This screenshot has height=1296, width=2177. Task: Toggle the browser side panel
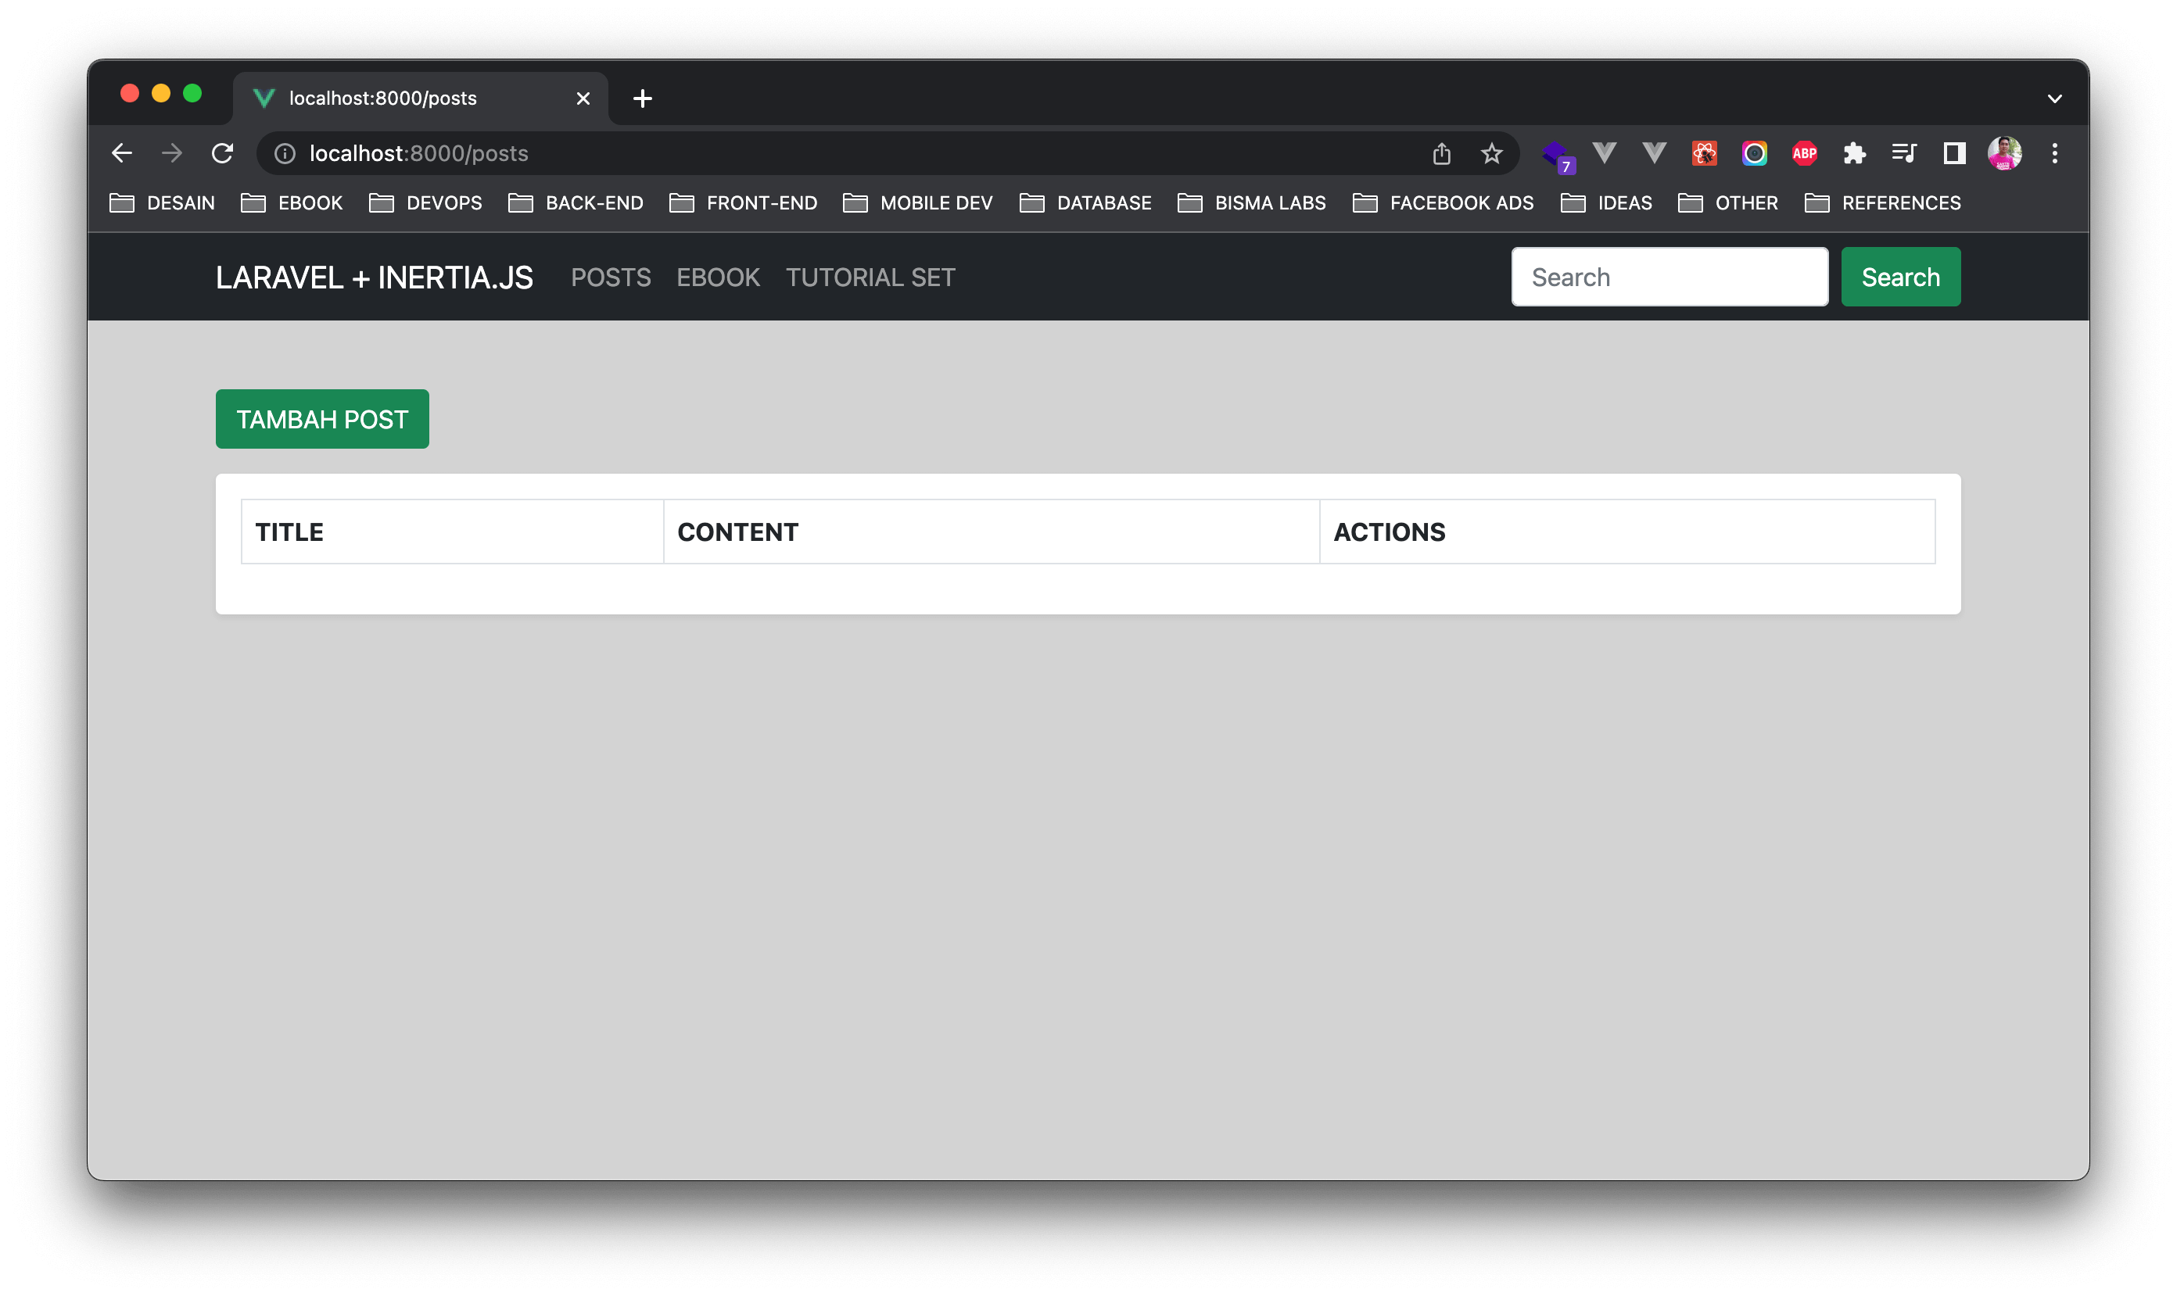1954,154
